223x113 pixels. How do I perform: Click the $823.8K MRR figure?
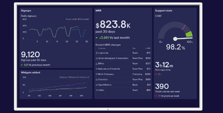[113, 24]
